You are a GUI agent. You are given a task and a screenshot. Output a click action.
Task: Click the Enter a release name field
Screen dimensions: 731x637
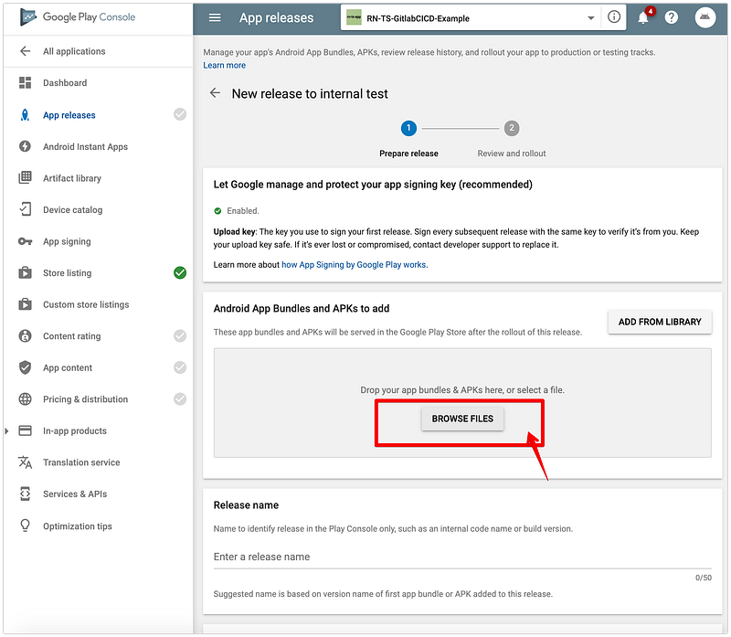click(x=462, y=557)
